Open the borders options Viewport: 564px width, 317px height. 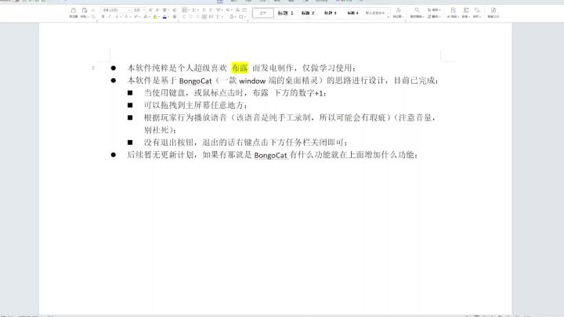point(240,16)
